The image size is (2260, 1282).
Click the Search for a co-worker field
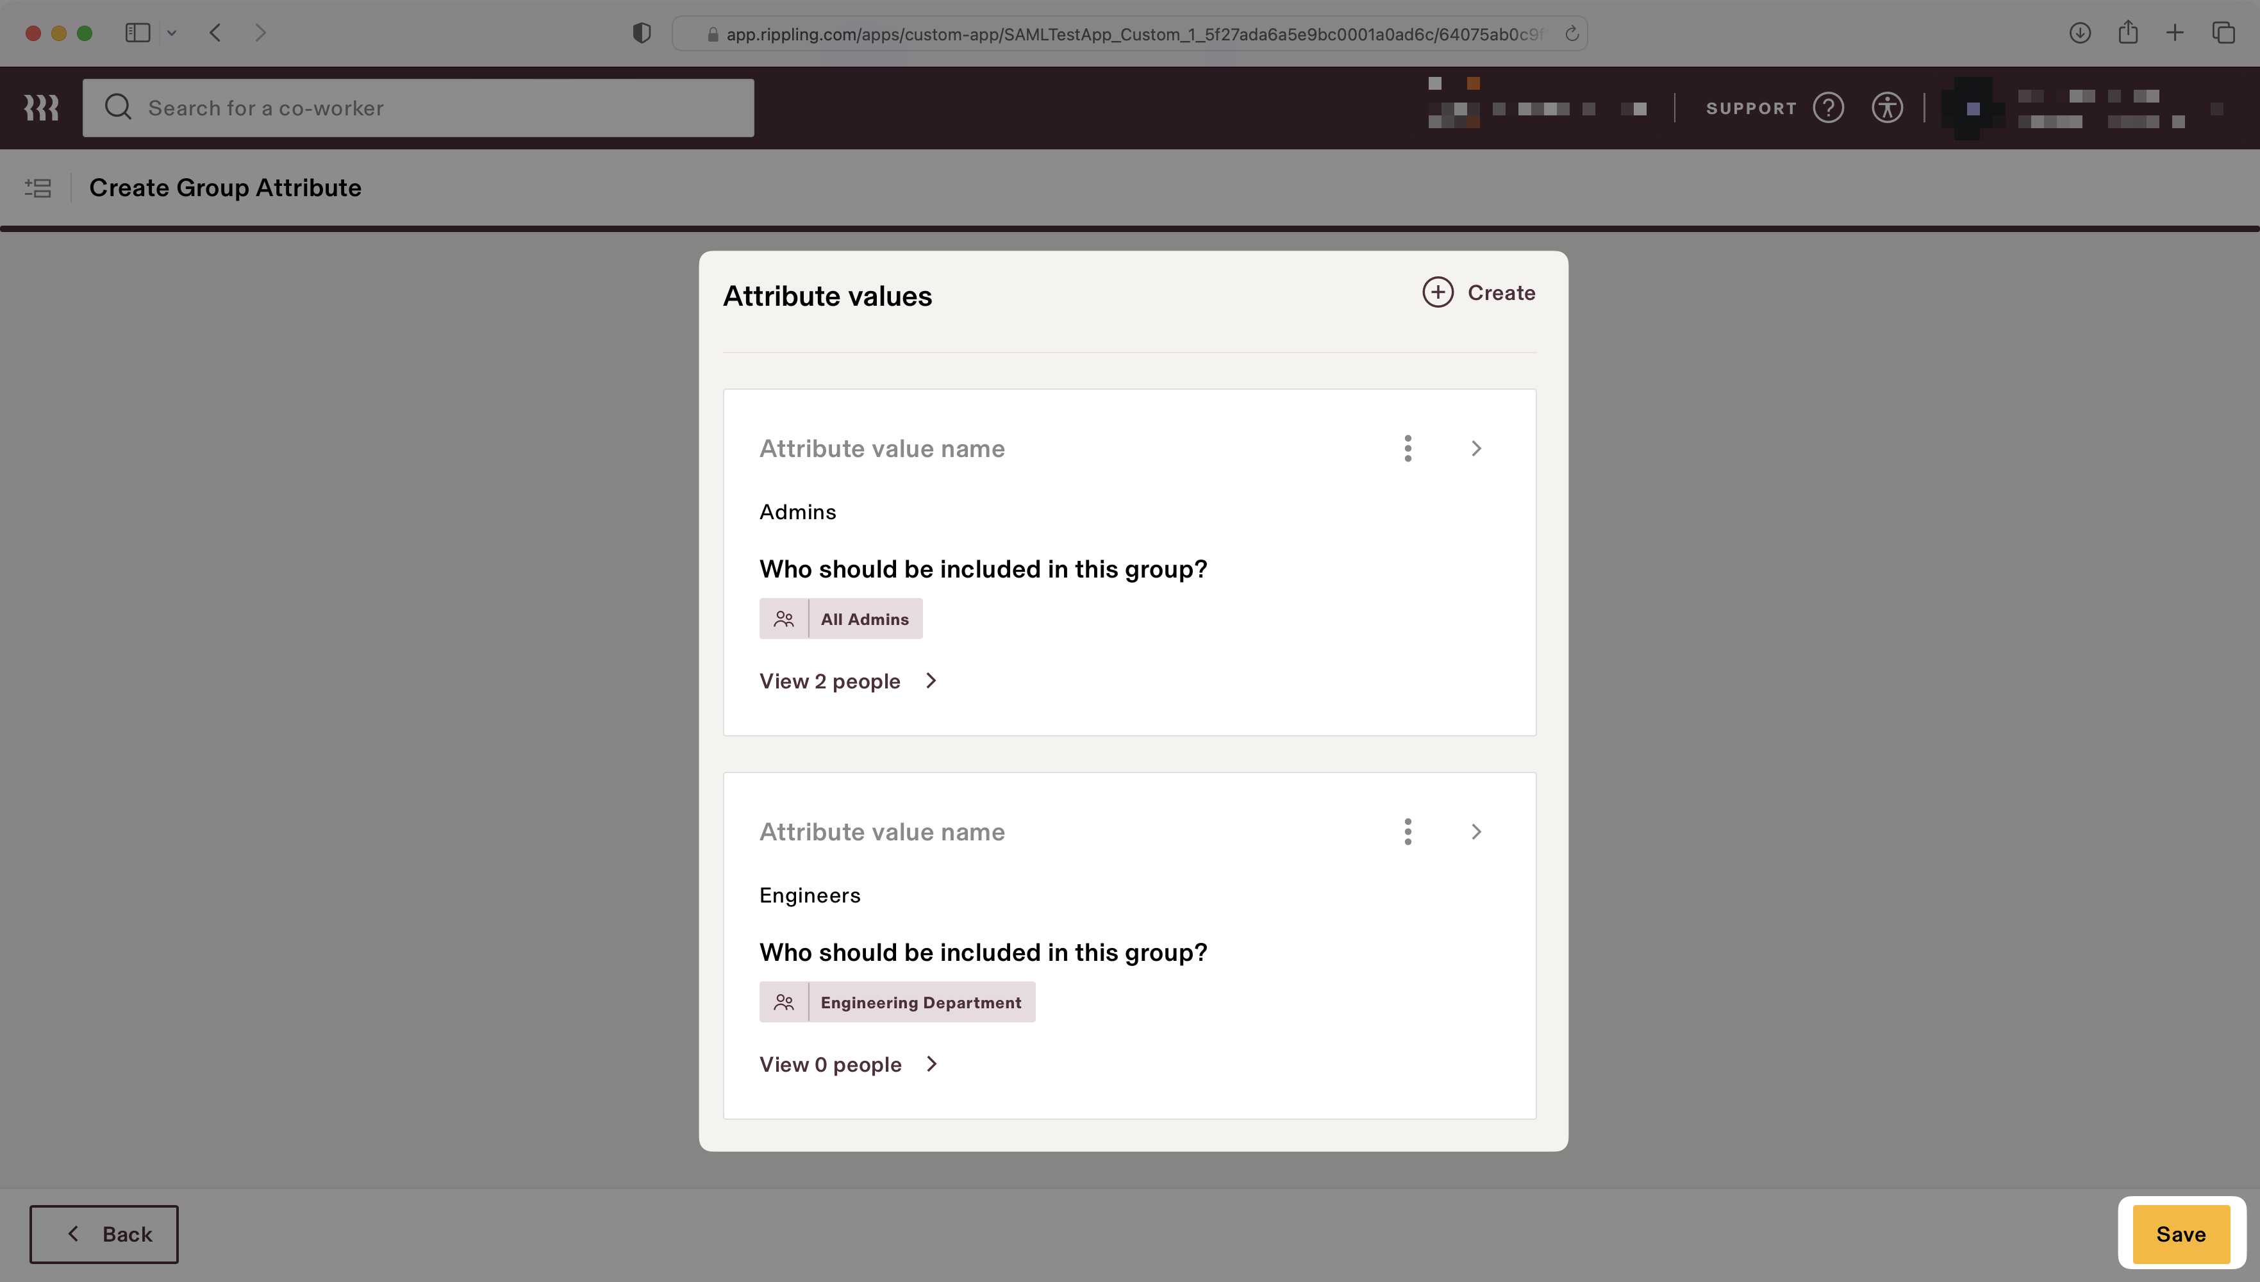(418, 108)
